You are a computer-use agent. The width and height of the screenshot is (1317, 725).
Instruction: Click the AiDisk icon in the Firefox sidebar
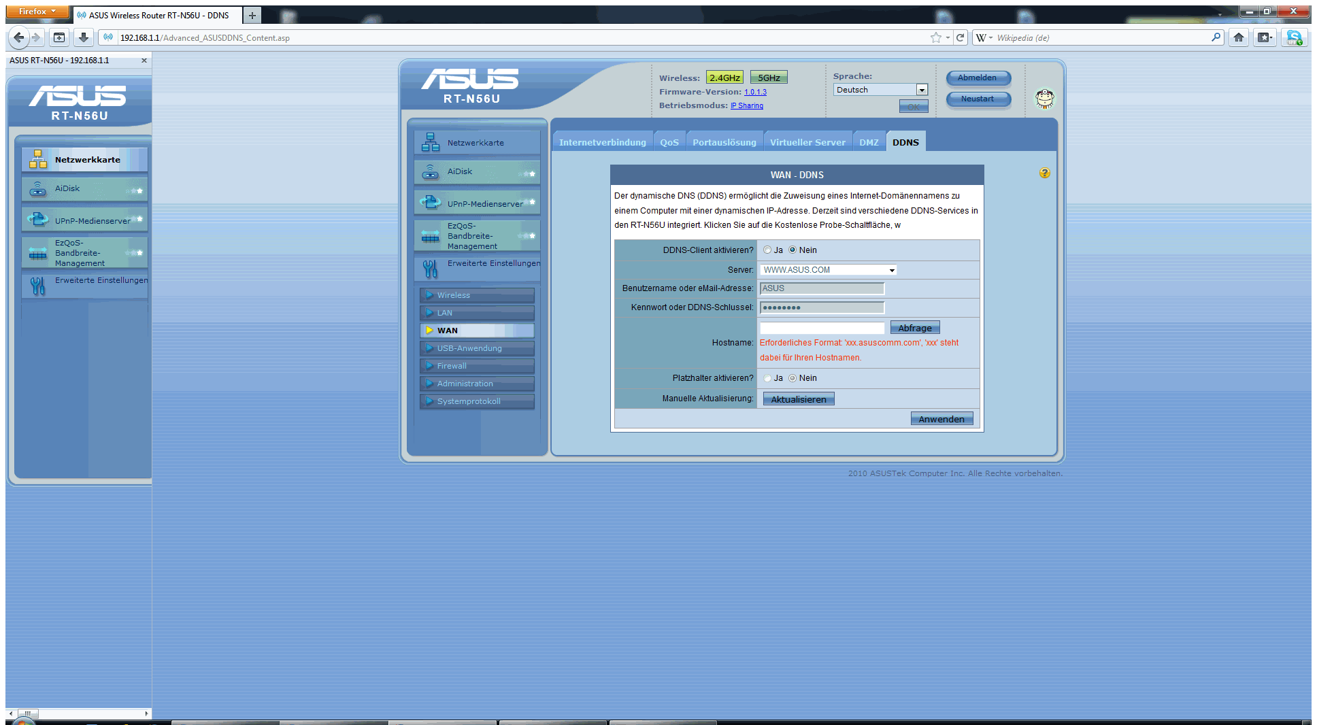point(38,189)
